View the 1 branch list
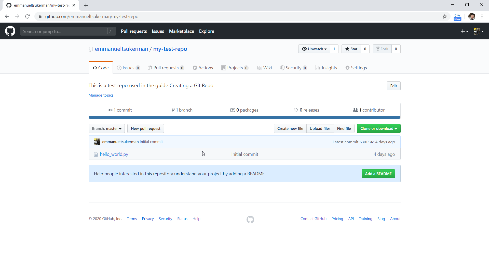 [x=182, y=110]
